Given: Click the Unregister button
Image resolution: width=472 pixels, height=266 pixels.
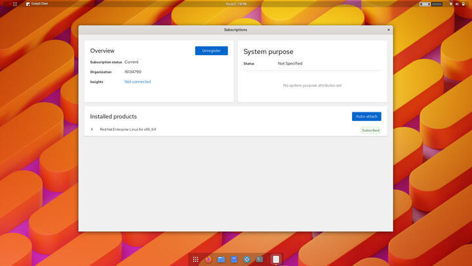Looking at the screenshot, I should pyautogui.click(x=211, y=51).
